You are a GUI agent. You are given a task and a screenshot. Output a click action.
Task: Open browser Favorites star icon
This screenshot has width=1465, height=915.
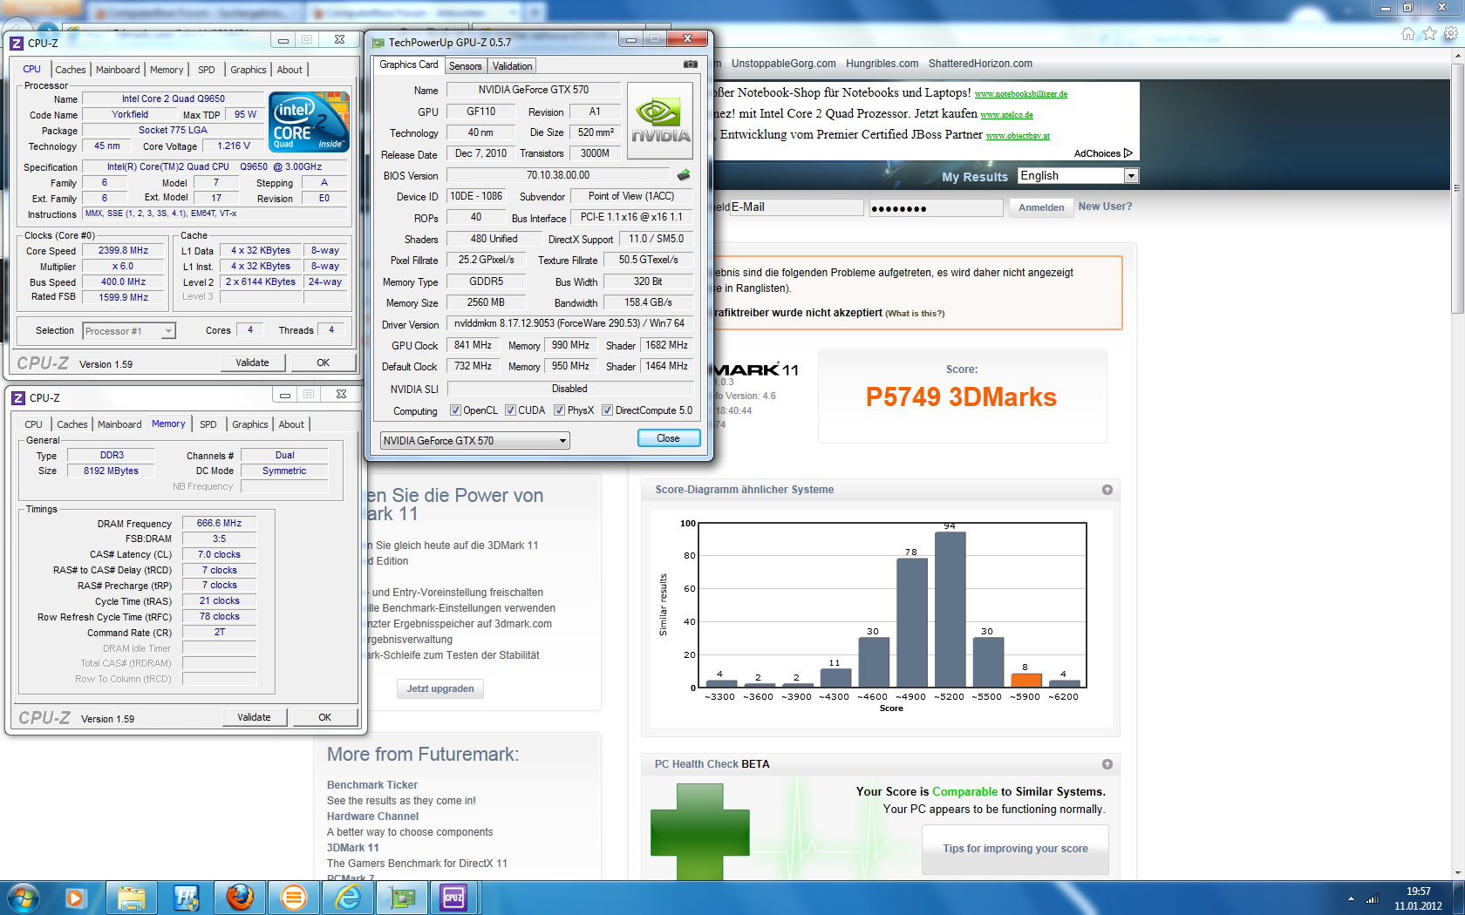pyautogui.click(x=1429, y=34)
